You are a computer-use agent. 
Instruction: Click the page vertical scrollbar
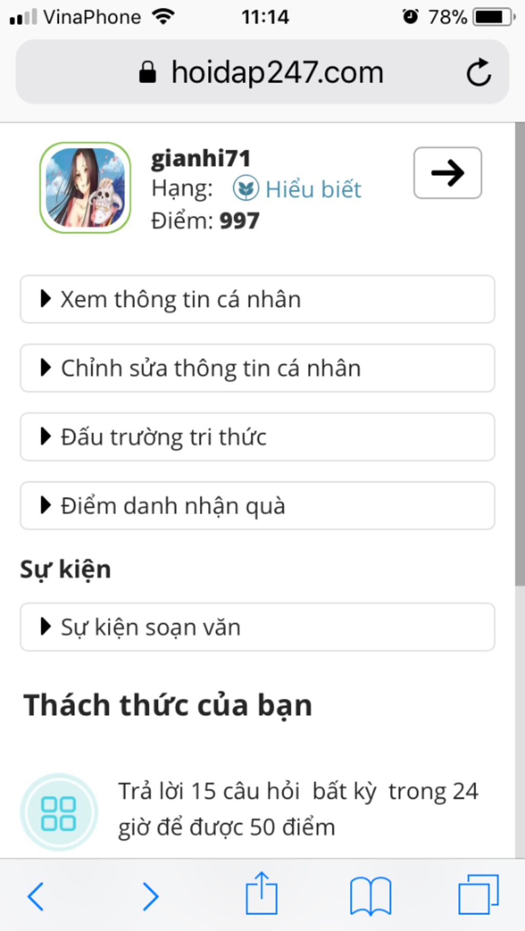click(520, 354)
